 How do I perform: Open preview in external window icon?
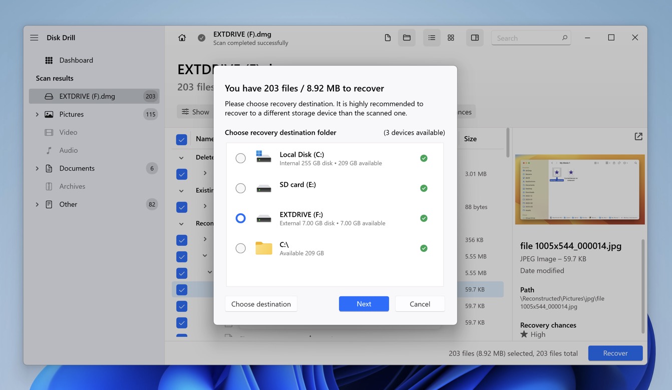point(638,136)
